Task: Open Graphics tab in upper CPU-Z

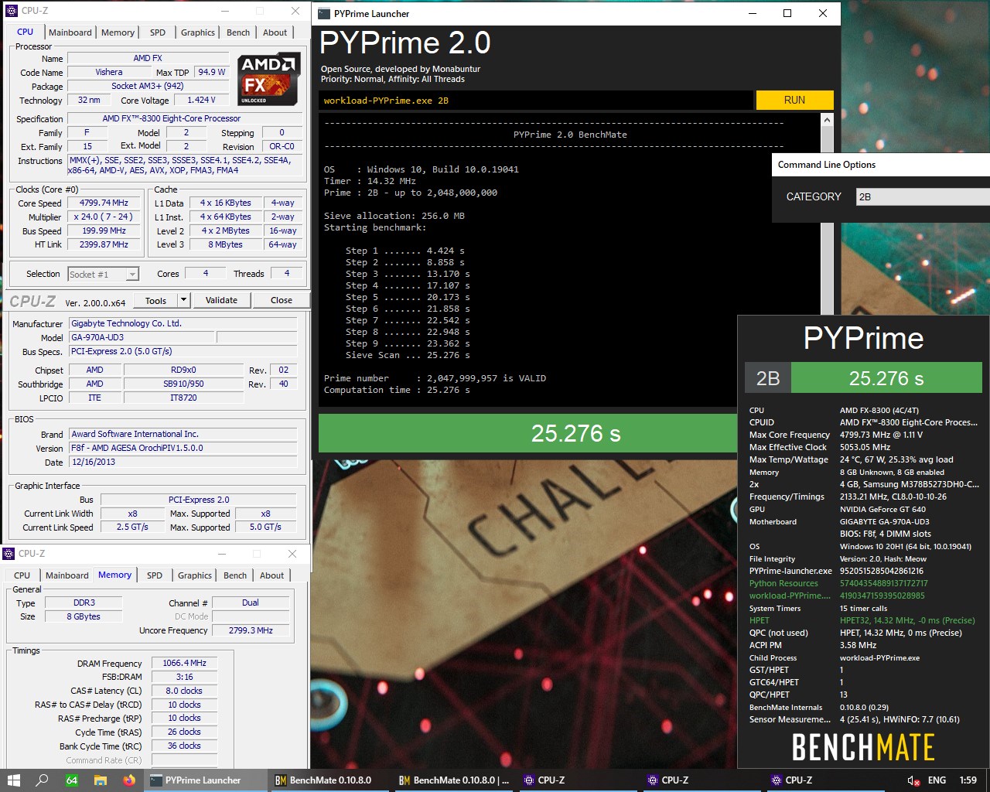Action: coord(198,32)
